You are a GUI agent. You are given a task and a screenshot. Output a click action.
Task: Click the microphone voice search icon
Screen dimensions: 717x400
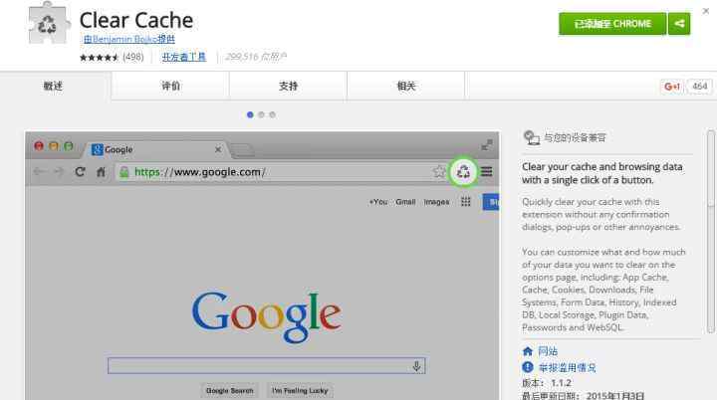coord(416,366)
